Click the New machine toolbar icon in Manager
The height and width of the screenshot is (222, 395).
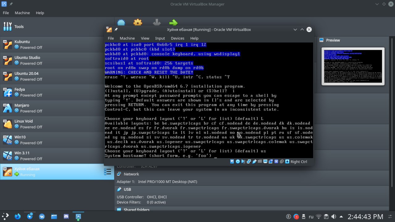click(x=121, y=23)
